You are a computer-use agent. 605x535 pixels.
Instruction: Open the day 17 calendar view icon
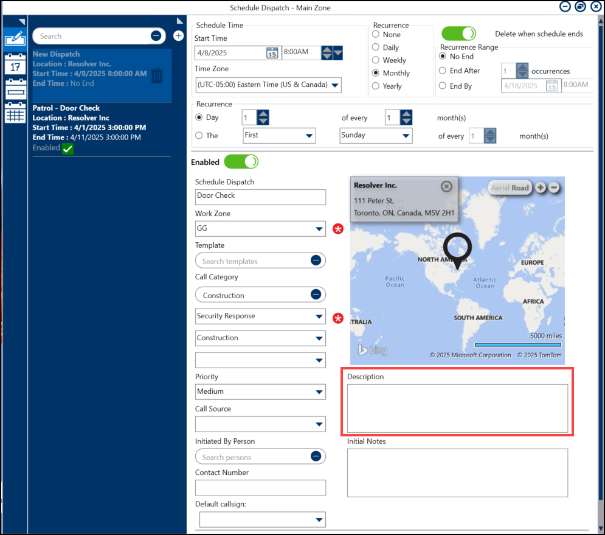point(15,65)
